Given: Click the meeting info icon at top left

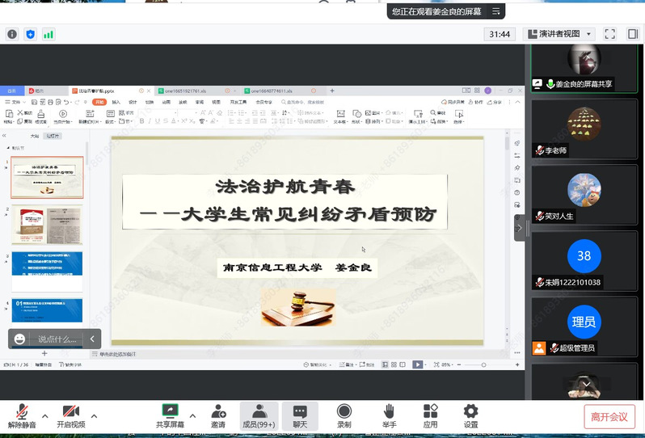Looking at the screenshot, I should (x=12, y=34).
